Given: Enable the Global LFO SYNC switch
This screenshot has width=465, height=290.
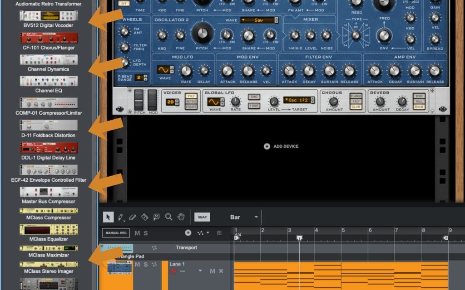Looking at the screenshot, I should (254, 97).
